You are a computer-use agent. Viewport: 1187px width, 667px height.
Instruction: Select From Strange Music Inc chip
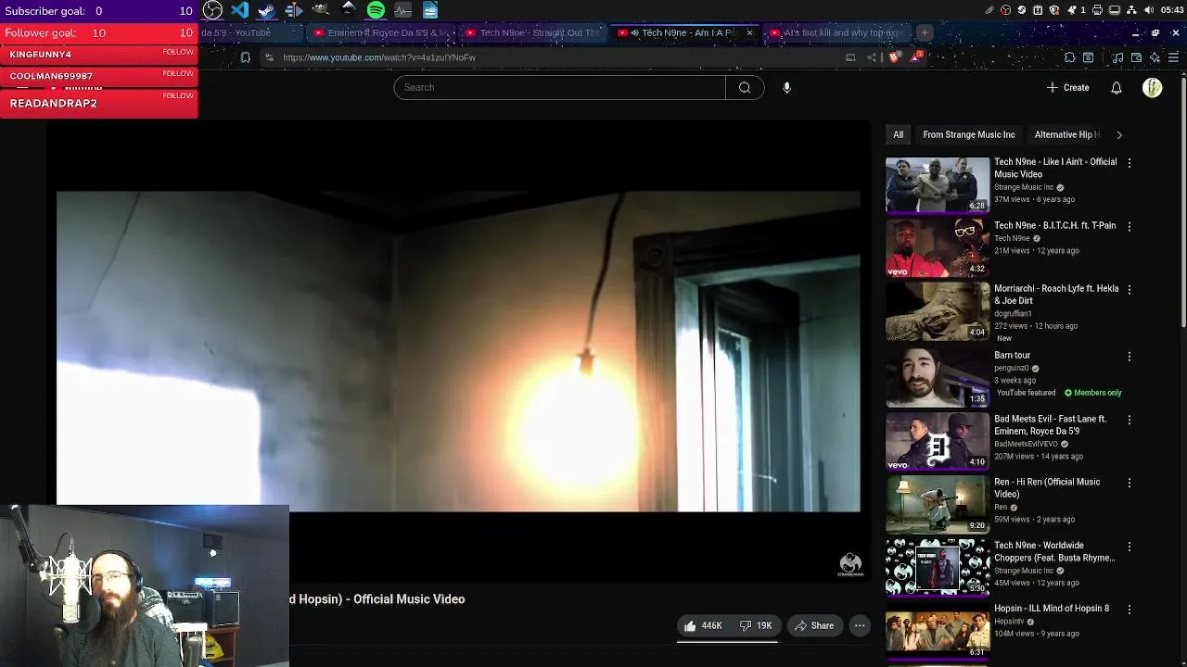pyautogui.click(x=969, y=134)
